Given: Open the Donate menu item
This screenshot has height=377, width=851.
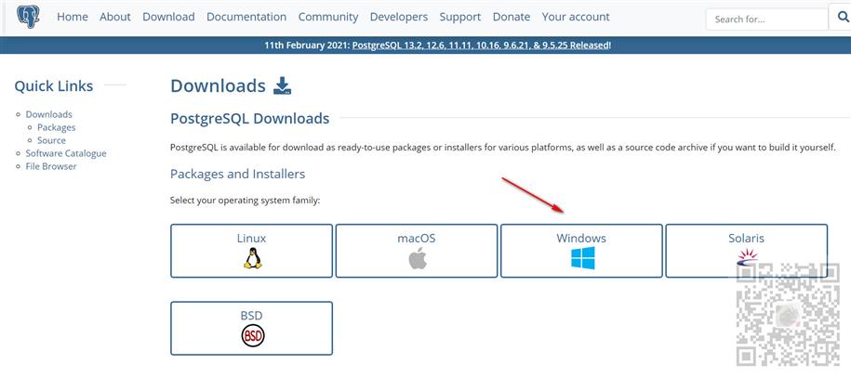Looking at the screenshot, I should tap(512, 17).
